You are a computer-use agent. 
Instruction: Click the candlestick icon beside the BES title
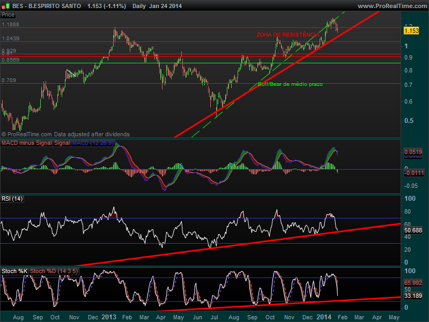6,6
